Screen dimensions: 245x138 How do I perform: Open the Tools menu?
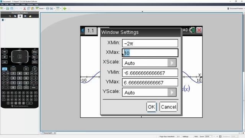coord(23,4)
